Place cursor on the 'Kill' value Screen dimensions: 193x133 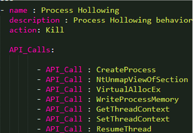[x=55, y=30]
